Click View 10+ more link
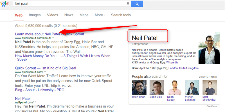The image size is (225, 112). [208, 77]
